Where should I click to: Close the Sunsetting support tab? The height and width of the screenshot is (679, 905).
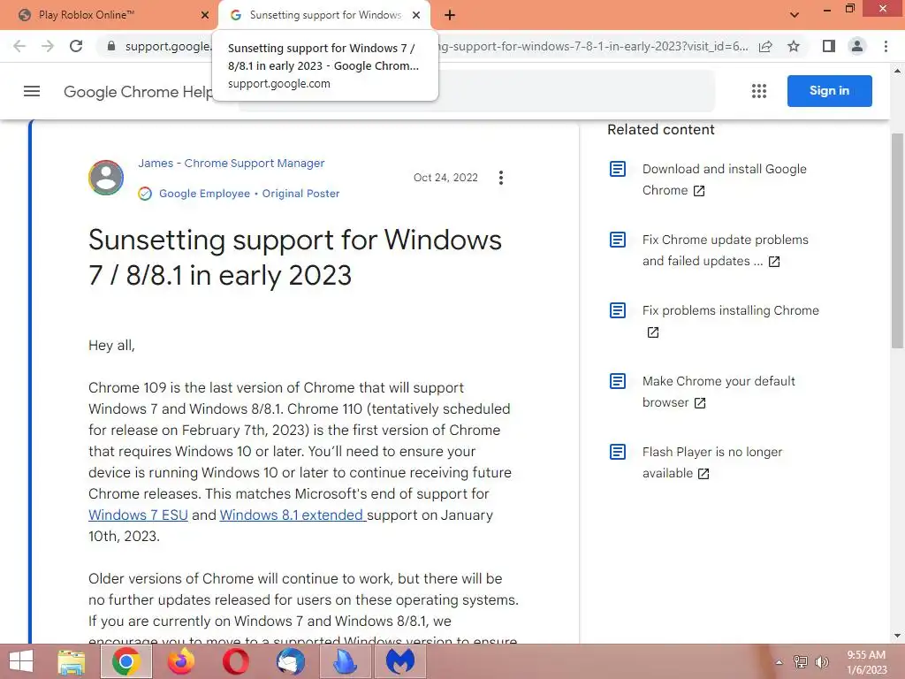[x=415, y=15]
